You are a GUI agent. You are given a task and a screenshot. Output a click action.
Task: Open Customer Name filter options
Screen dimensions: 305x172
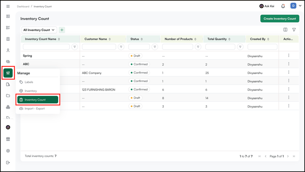pyautogui.click(x=121, y=47)
